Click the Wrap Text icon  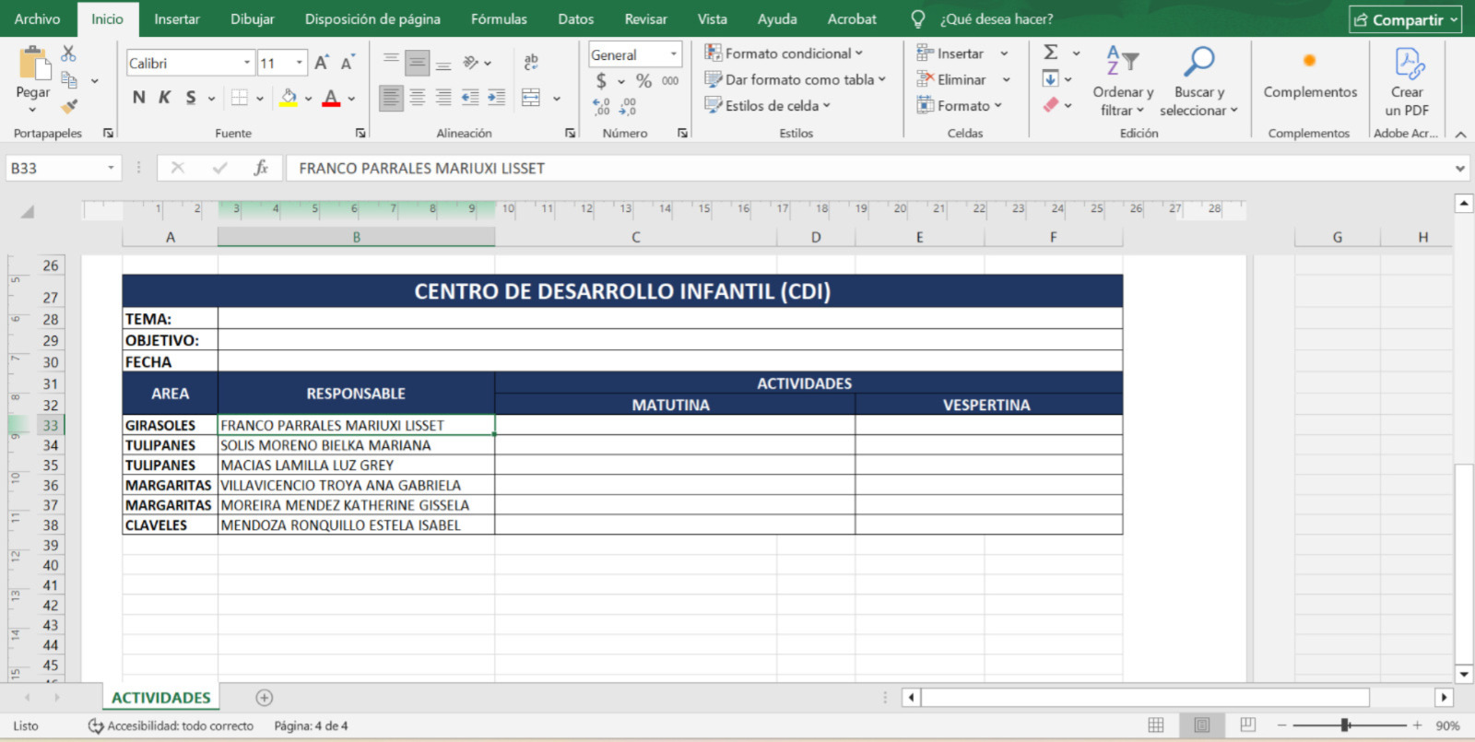click(x=531, y=62)
